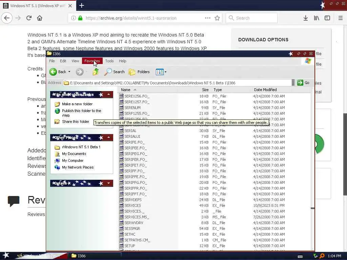
Task: Open Firefox Library icon
Action: coord(317,18)
